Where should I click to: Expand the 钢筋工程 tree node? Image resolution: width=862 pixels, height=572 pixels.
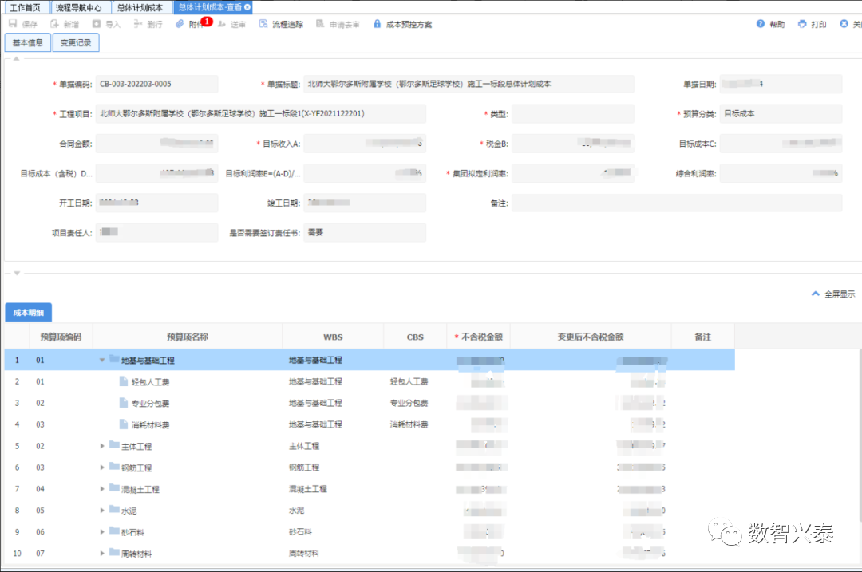102,467
